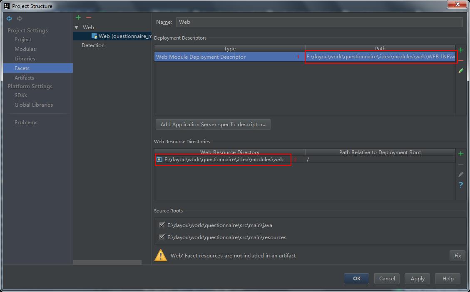Click into the Name field containing Web
This screenshot has width=470, height=292.
point(319,22)
